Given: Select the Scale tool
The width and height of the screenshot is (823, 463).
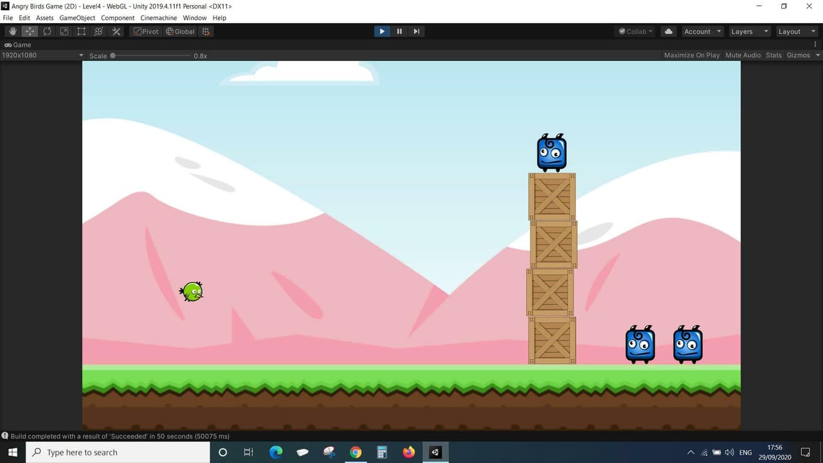Looking at the screenshot, I should pyautogui.click(x=64, y=32).
